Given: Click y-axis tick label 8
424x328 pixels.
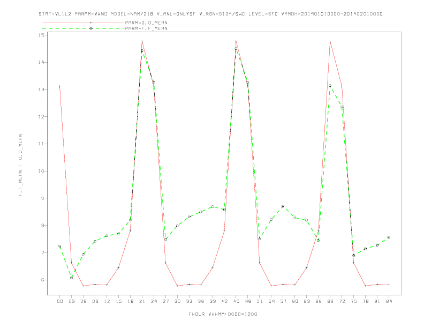Looking at the screenshot, I should pyautogui.click(x=43, y=226).
